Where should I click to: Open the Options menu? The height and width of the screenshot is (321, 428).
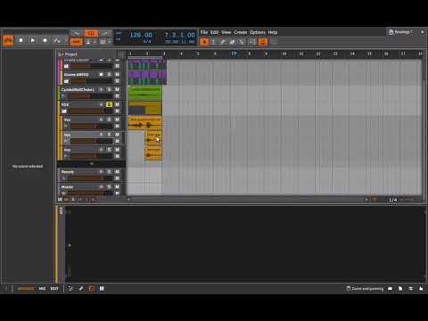258,32
